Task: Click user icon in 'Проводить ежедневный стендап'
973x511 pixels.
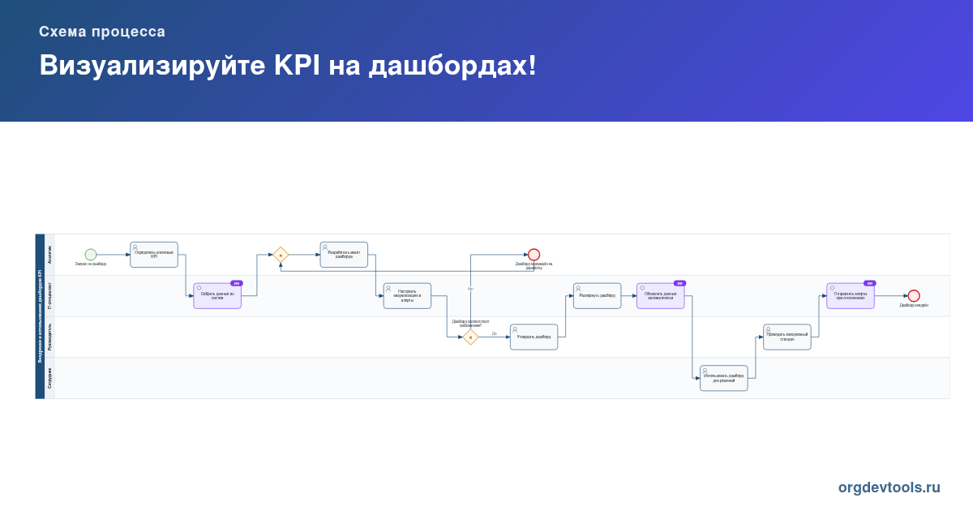Action: coord(768,329)
